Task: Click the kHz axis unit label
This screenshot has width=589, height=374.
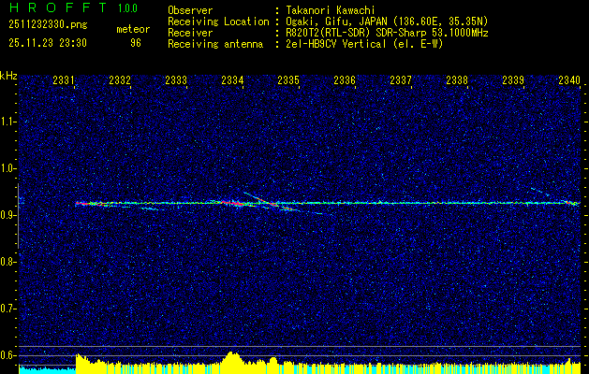Action: 8,76
